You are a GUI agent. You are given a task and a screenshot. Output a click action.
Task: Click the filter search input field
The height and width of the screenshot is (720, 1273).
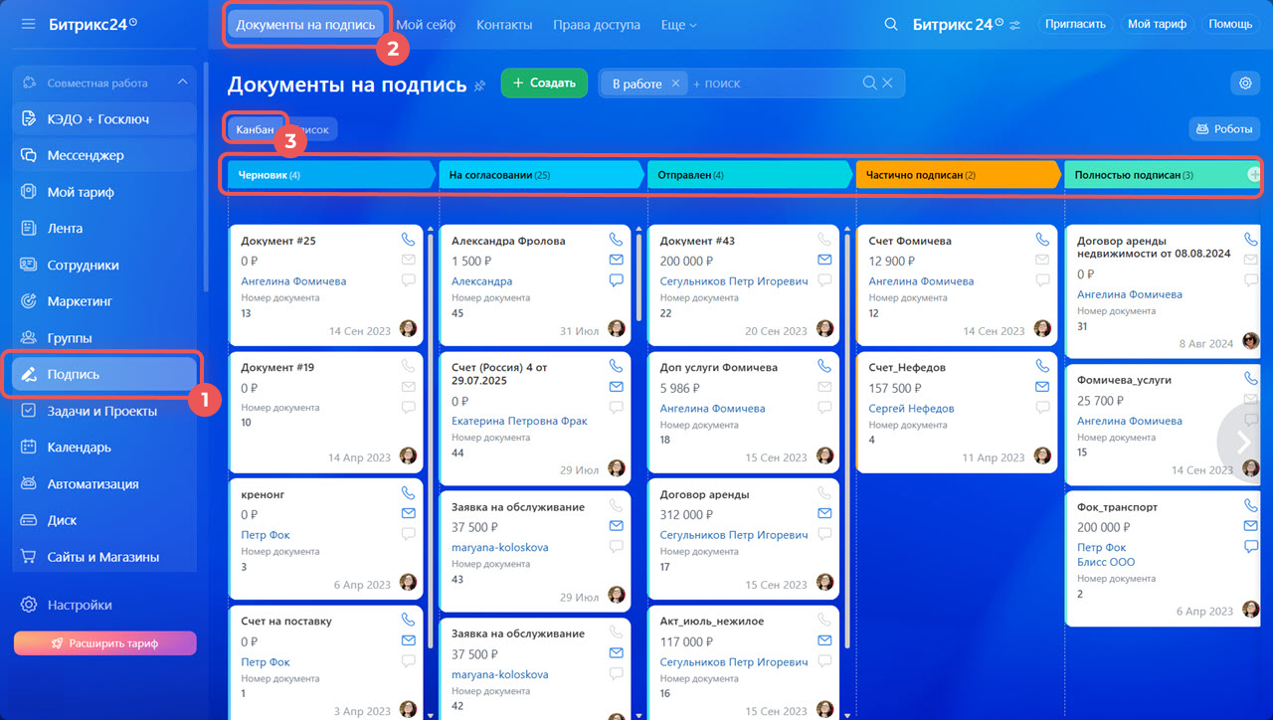(776, 84)
